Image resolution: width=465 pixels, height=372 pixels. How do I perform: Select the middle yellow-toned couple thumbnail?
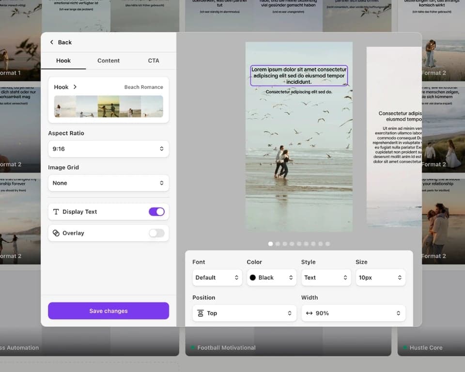coord(108,106)
